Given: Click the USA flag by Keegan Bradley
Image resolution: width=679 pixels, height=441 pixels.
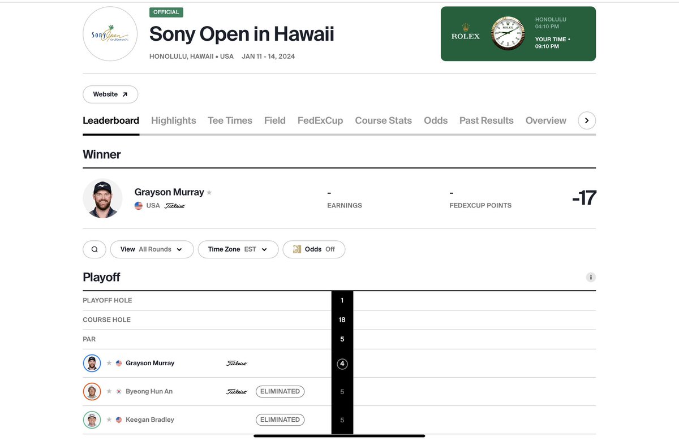Looking at the screenshot, I should 119,420.
